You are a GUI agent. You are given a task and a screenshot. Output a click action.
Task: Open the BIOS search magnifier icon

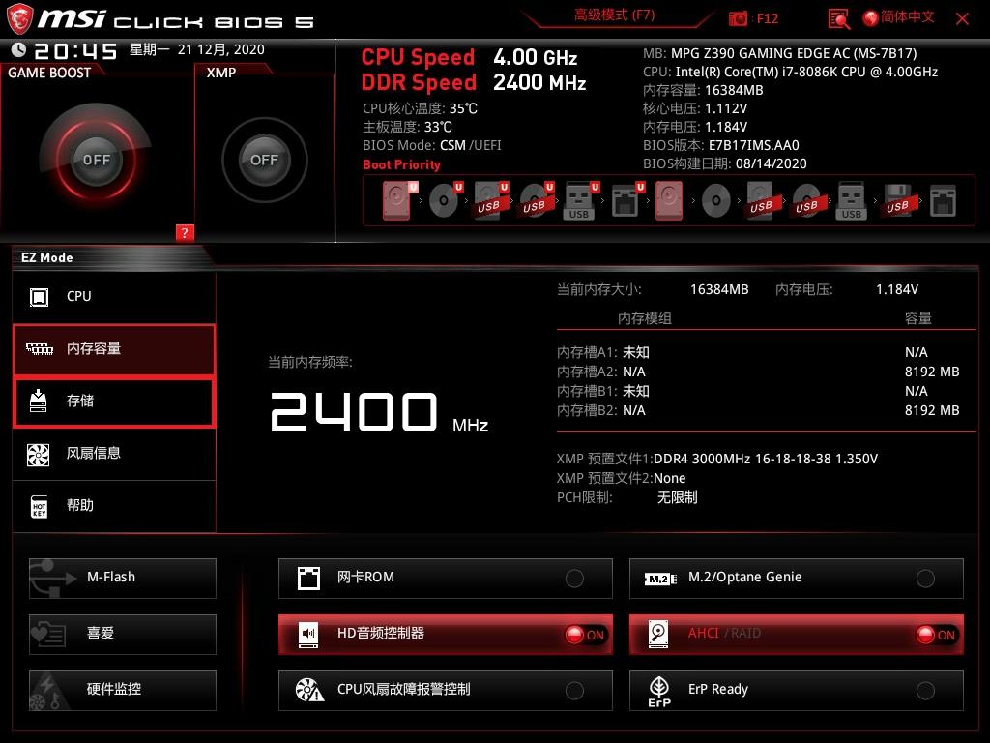click(838, 19)
